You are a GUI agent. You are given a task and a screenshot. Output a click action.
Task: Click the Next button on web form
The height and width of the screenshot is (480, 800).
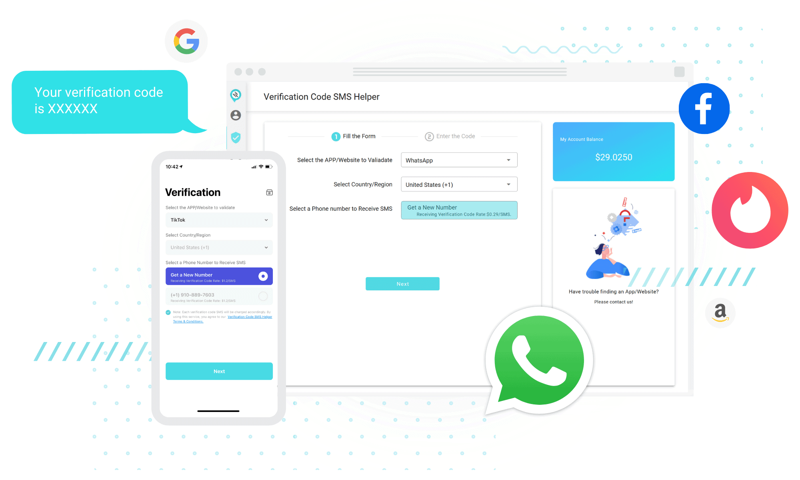pos(404,284)
